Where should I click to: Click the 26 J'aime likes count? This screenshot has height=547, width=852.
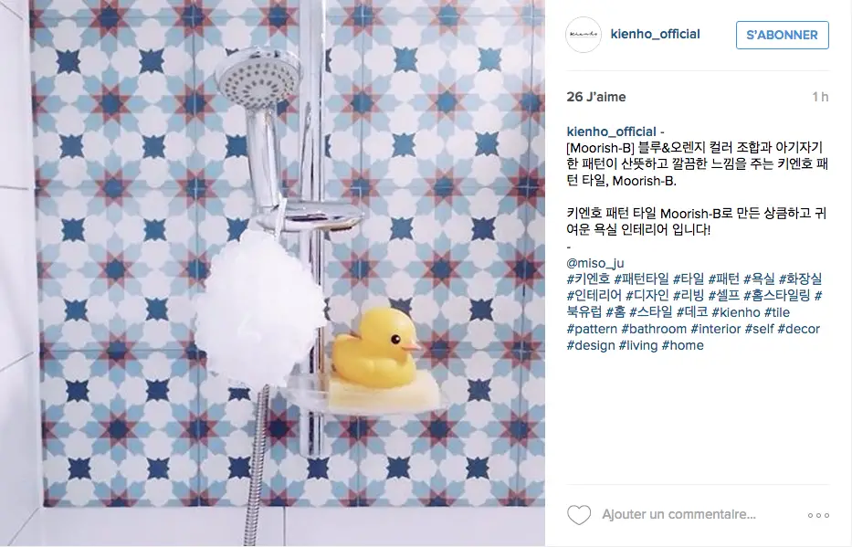(596, 97)
